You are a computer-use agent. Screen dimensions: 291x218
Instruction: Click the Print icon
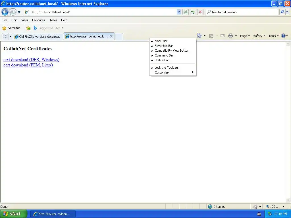click(230, 36)
